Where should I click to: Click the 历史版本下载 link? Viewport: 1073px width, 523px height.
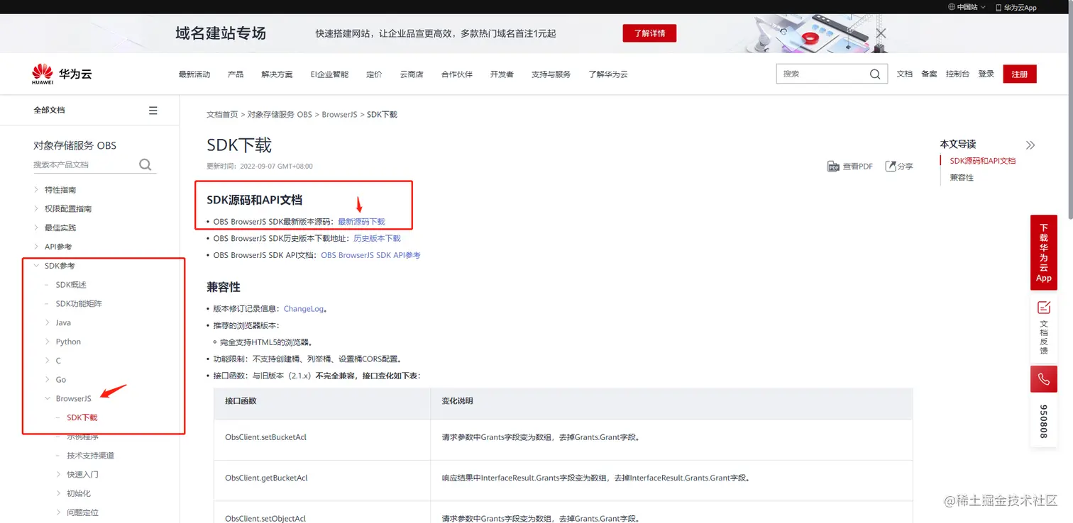click(x=377, y=238)
